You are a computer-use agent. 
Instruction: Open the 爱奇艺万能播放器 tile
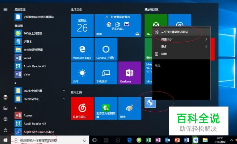tap(106, 109)
